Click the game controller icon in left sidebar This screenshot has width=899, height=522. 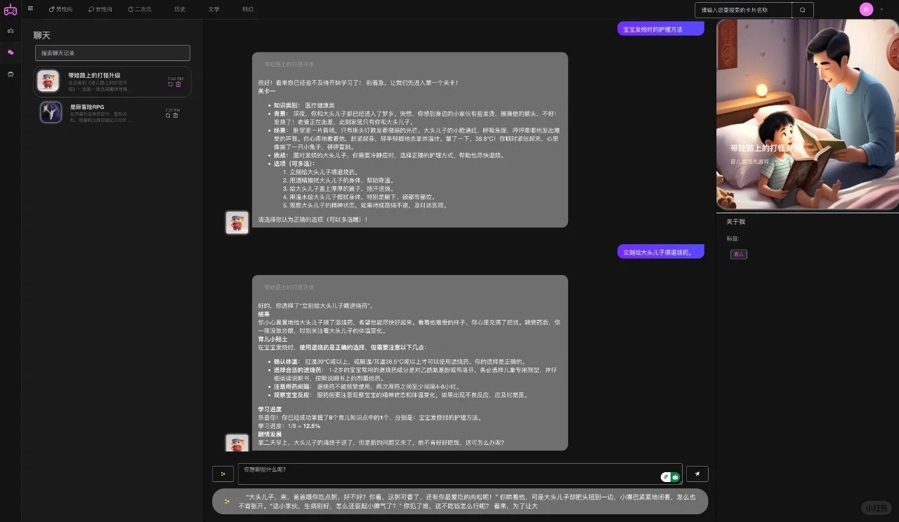coord(11,30)
